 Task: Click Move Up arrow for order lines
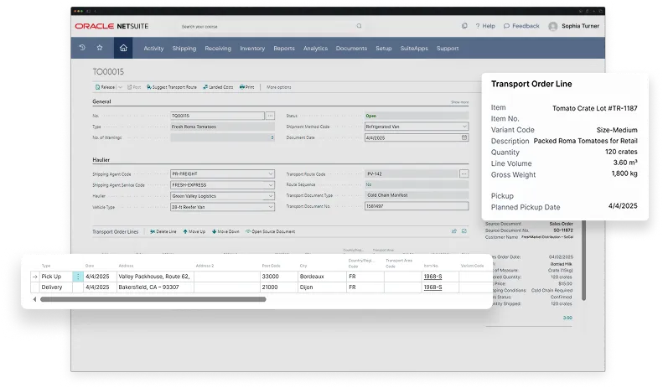194,231
